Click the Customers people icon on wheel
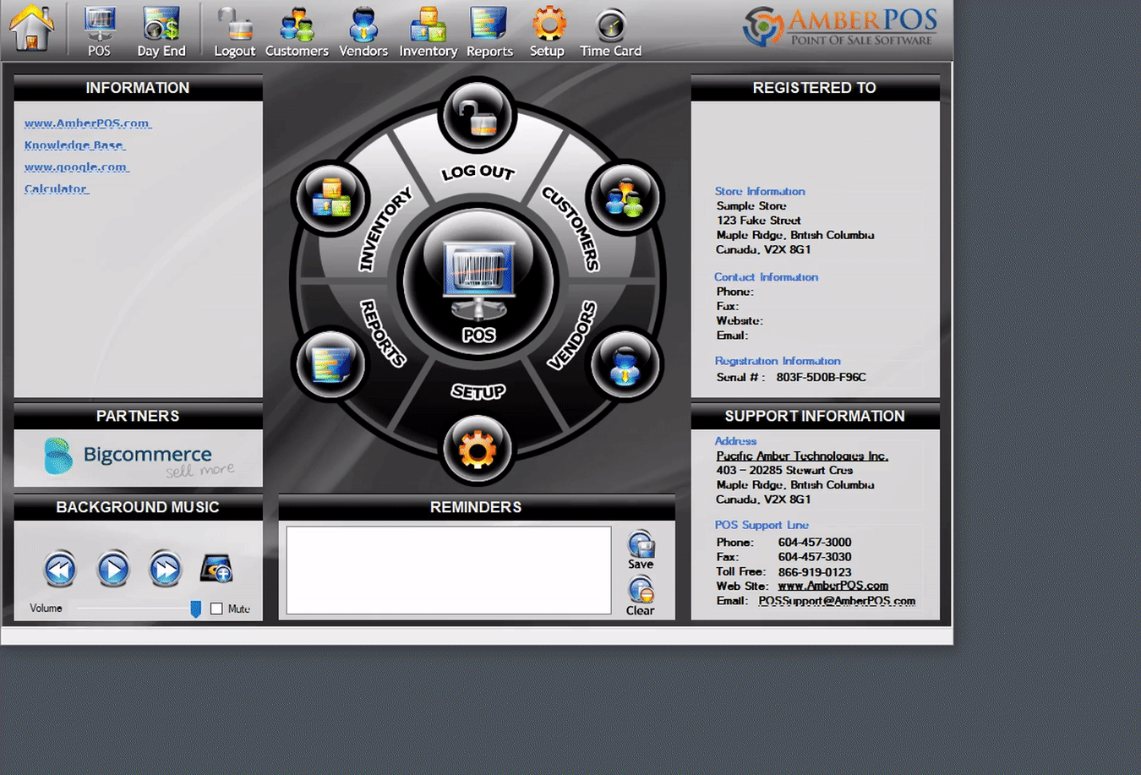 (625, 199)
